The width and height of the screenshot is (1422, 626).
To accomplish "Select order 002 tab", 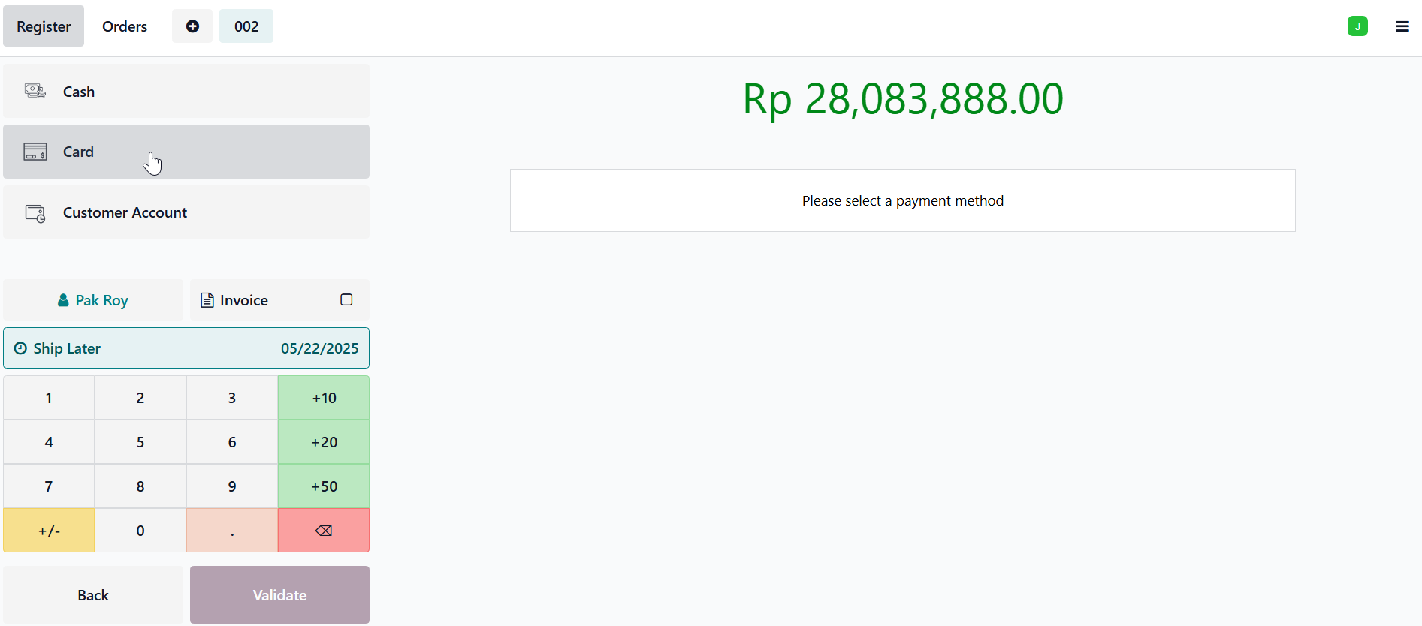I will coord(246,26).
